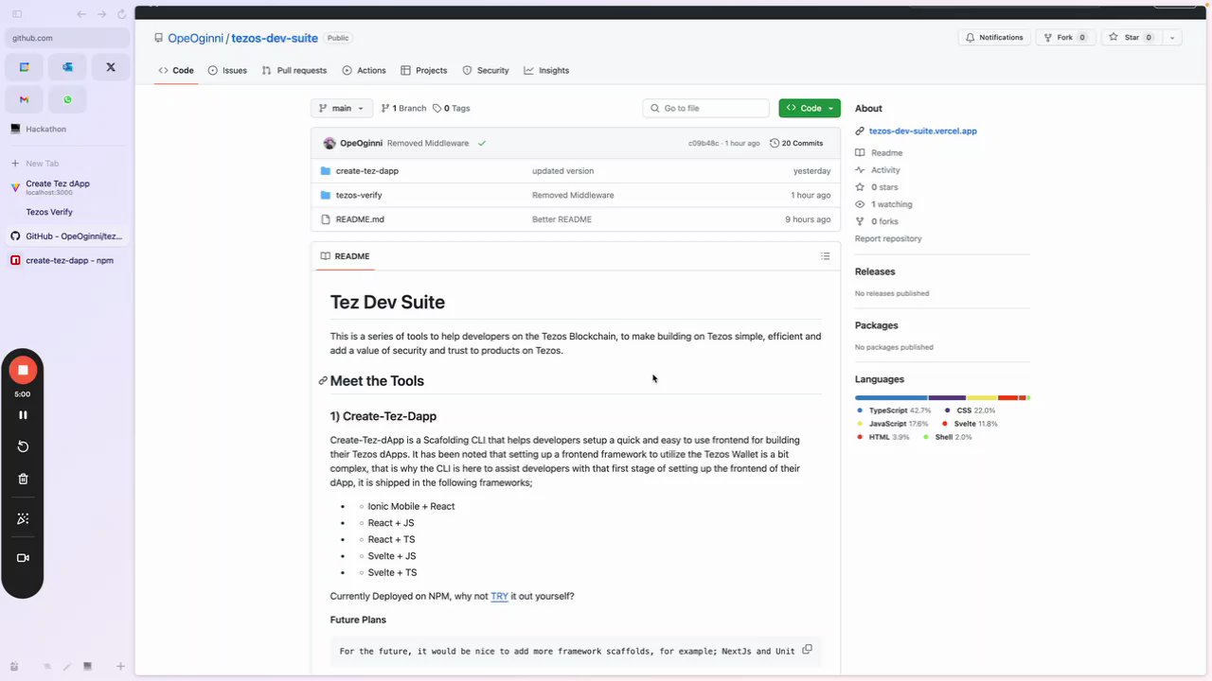Click the TypeScript 42.7% language entry
Image resolution: width=1212 pixels, height=681 pixels.
[x=894, y=410]
